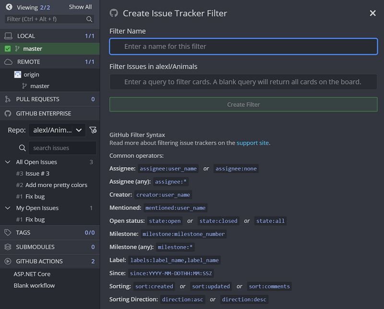384x309 pixels.
Task: Click the Pull Requests section icon
Action: [8, 99]
